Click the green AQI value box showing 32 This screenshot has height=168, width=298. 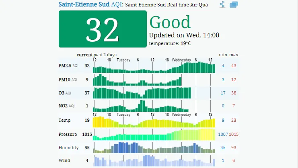[x=103, y=29]
